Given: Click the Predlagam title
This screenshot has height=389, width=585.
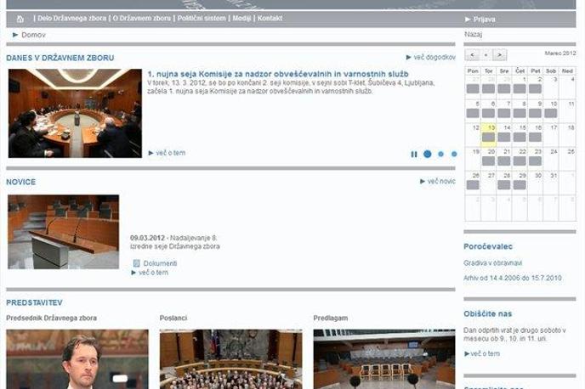Looking at the screenshot, I should click(x=331, y=319).
